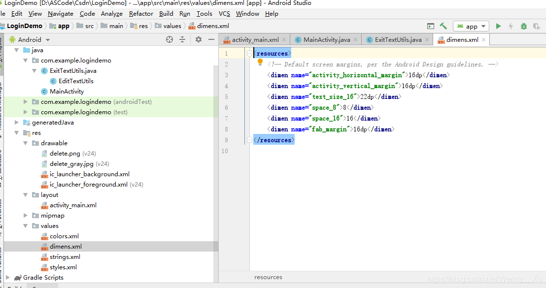Collapse the drawable folder
546x288 pixels.
(26, 143)
